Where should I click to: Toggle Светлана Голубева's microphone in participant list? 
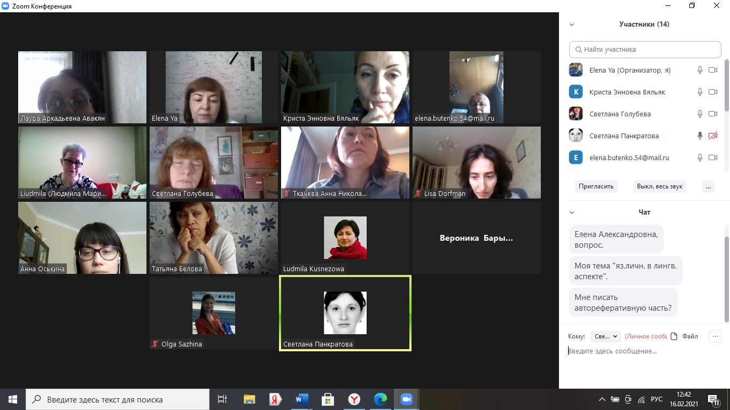[700, 114]
